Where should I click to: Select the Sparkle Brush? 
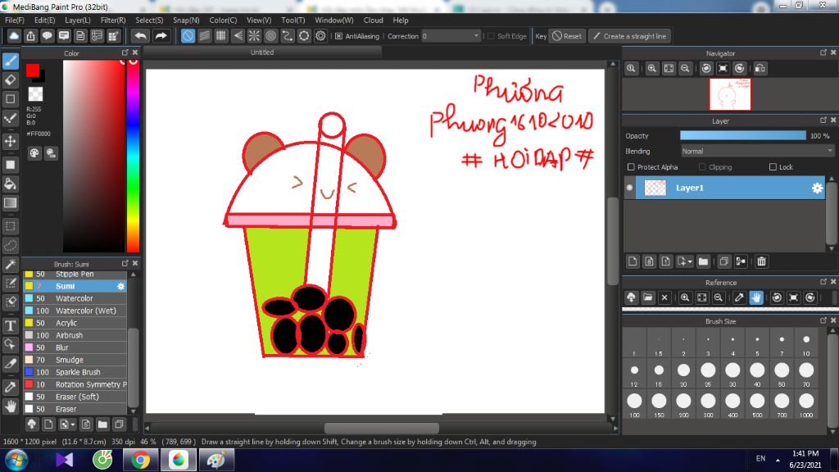pos(75,373)
